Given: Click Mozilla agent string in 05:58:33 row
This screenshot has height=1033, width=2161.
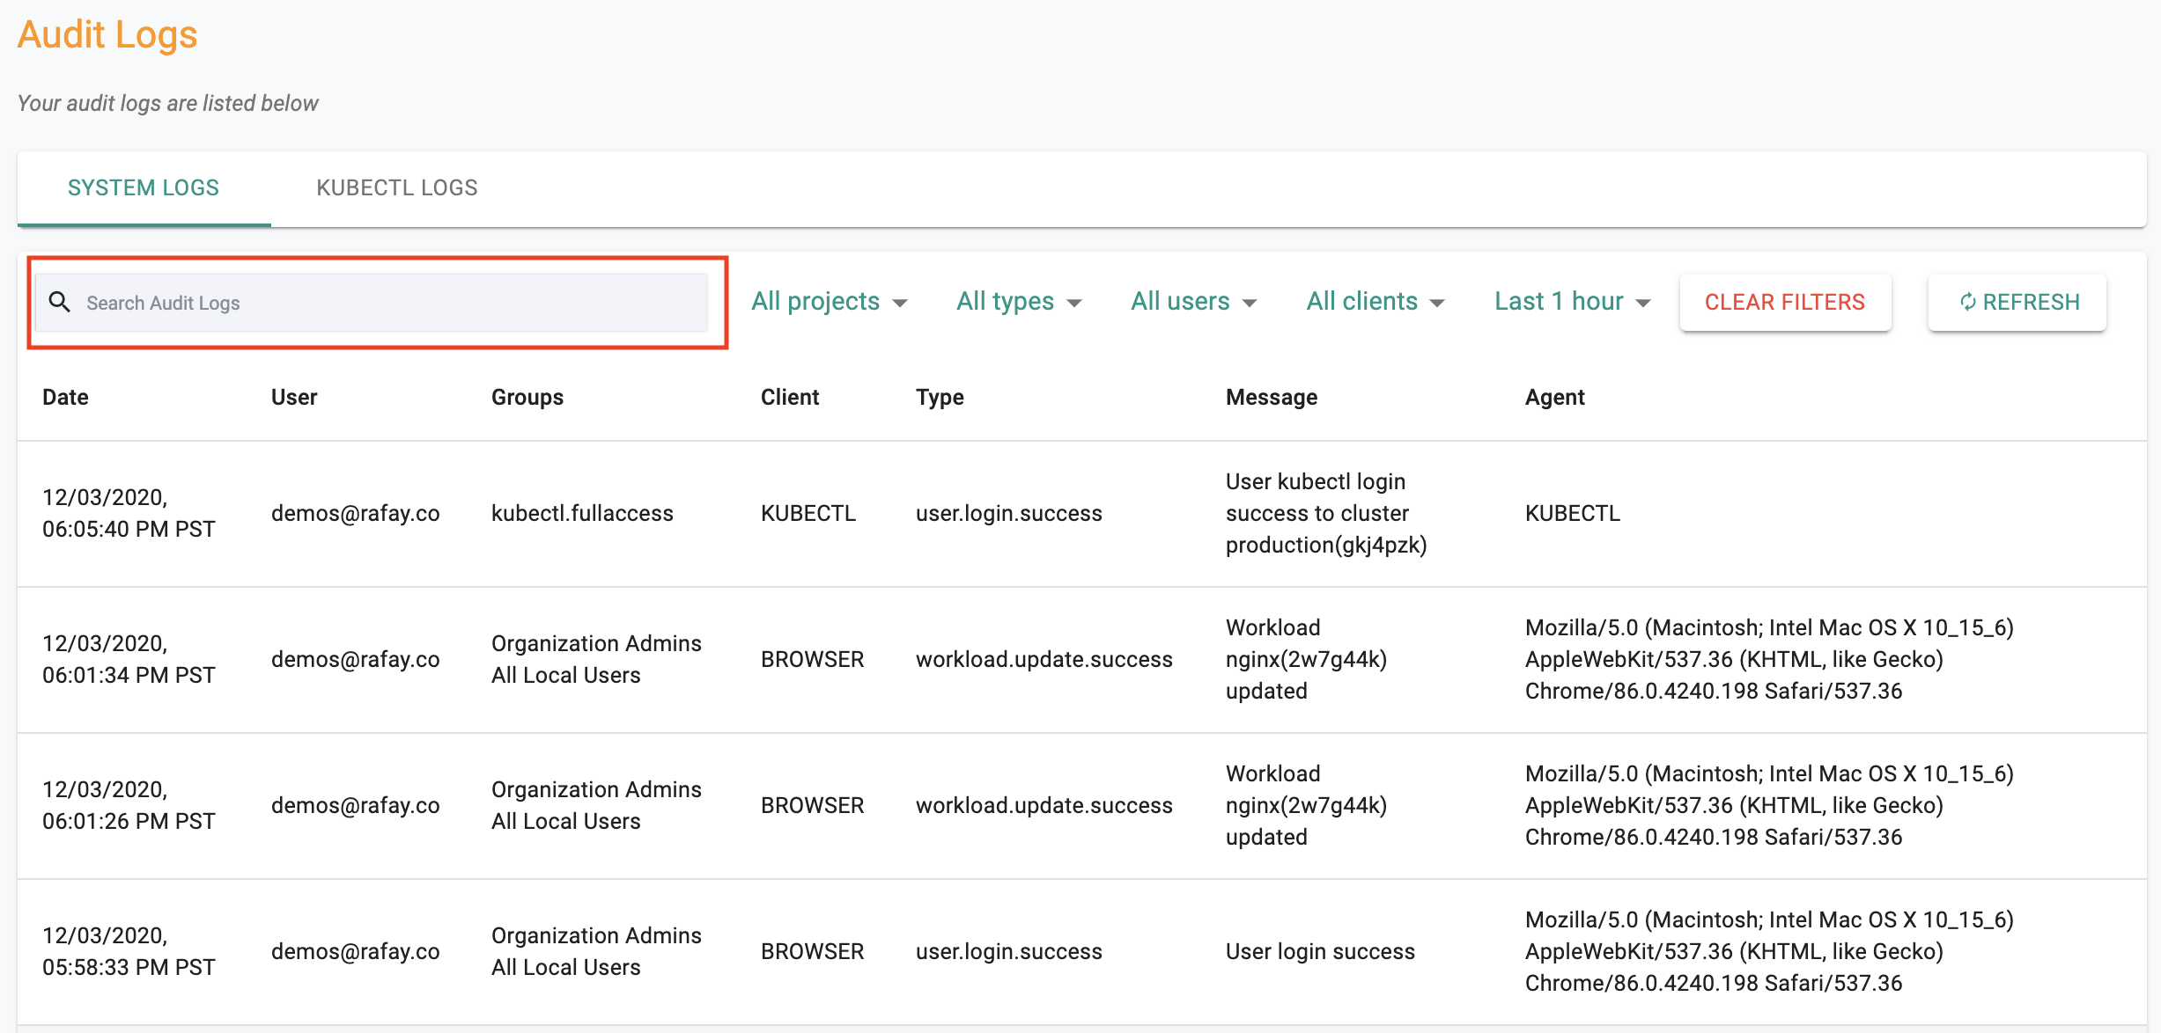Looking at the screenshot, I should (x=1769, y=951).
